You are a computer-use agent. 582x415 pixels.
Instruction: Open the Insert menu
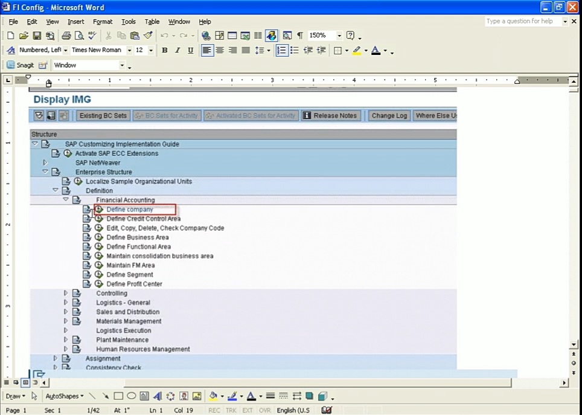pos(75,22)
